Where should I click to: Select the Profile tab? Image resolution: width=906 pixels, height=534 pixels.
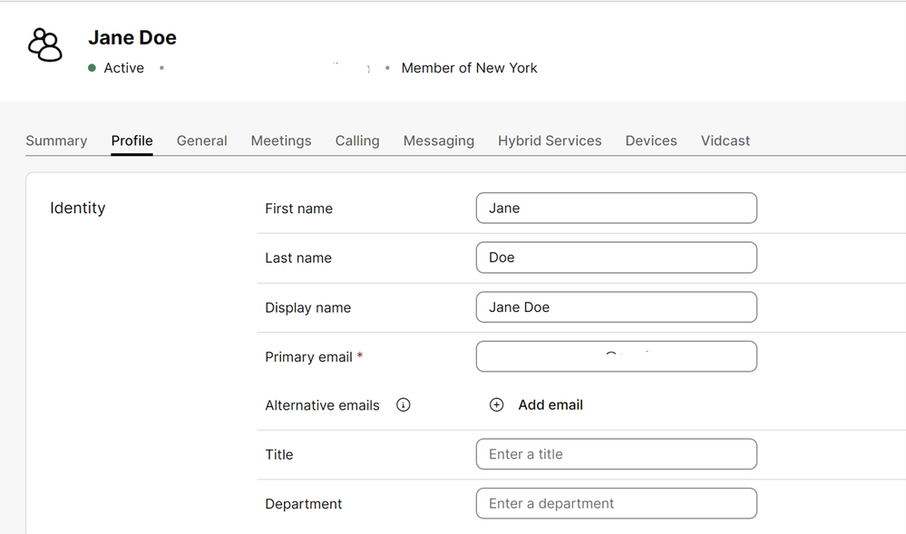pos(132,141)
